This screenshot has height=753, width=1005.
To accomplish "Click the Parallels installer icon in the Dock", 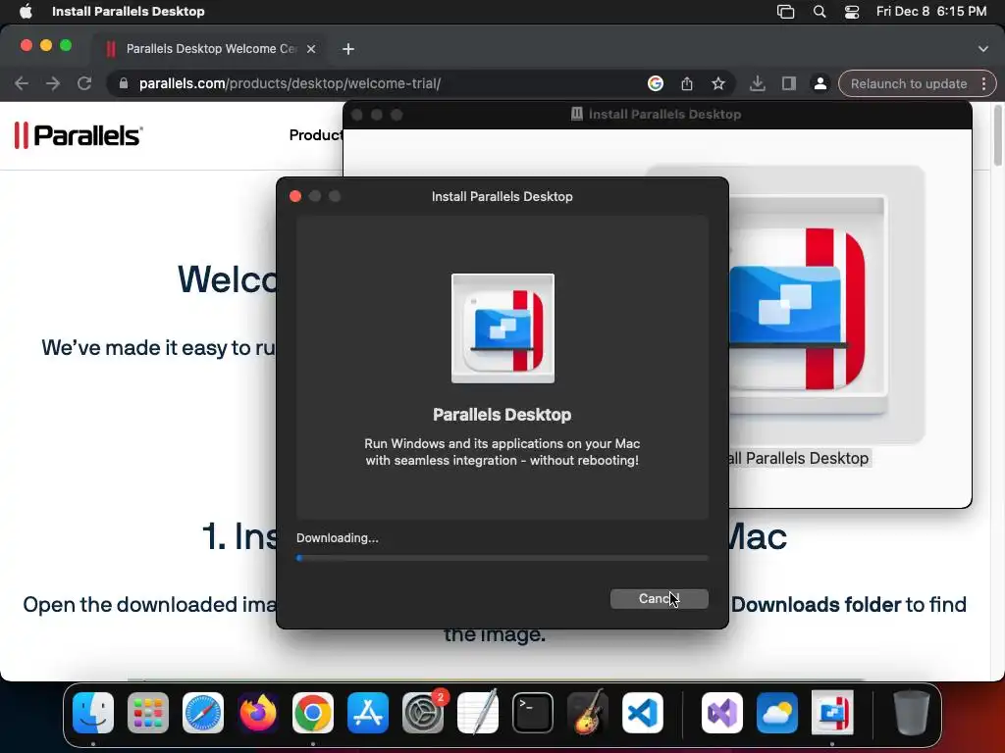I will (x=832, y=713).
